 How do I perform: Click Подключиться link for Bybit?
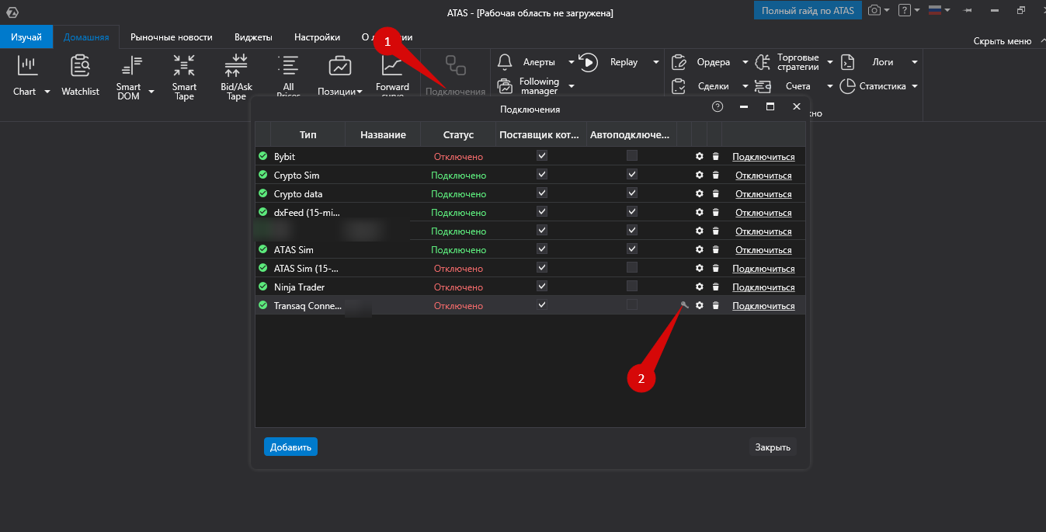pyautogui.click(x=763, y=157)
